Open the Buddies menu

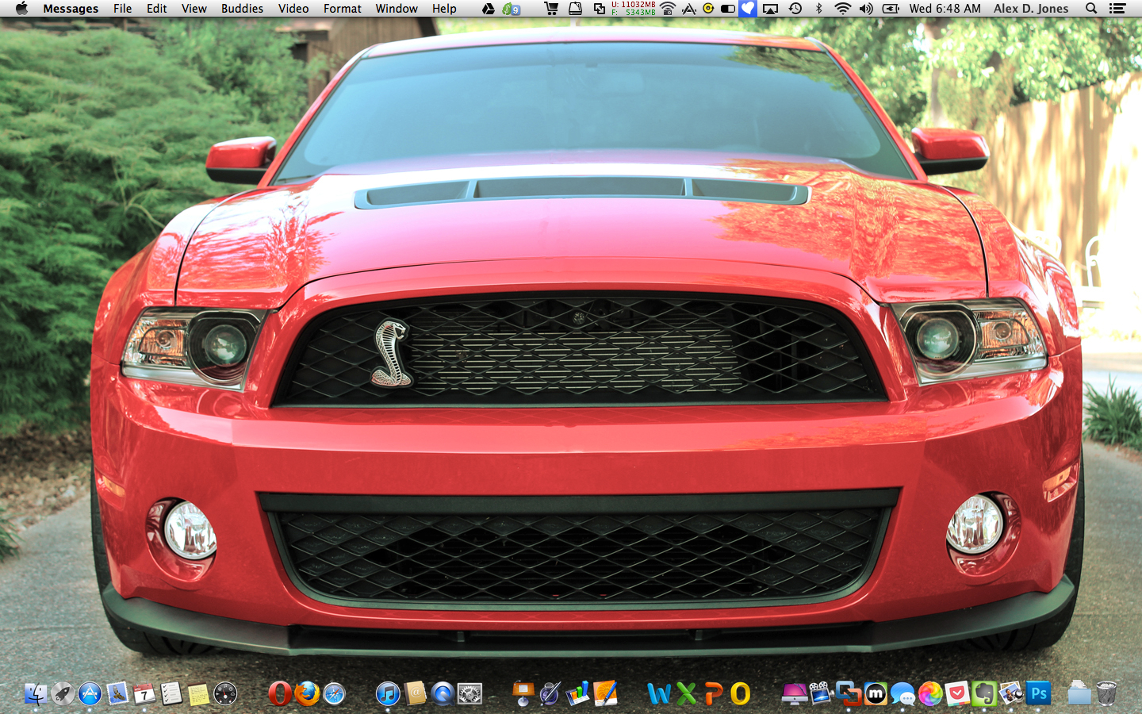[x=242, y=9]
